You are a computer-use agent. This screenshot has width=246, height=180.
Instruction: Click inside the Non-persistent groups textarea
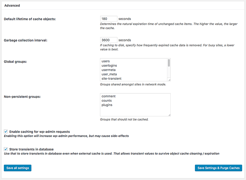pyautogui.click(x=135, y=105)
